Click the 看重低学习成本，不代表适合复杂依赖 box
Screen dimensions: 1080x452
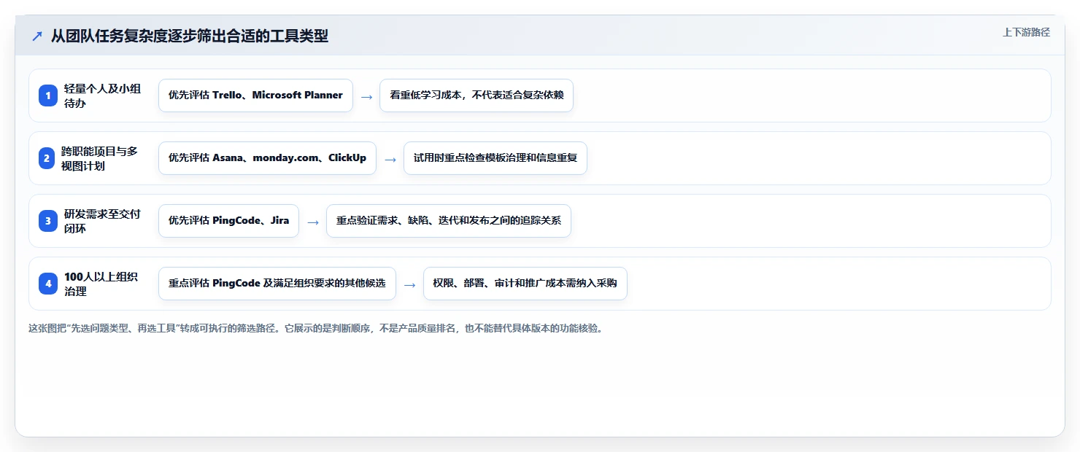point(477,96)
